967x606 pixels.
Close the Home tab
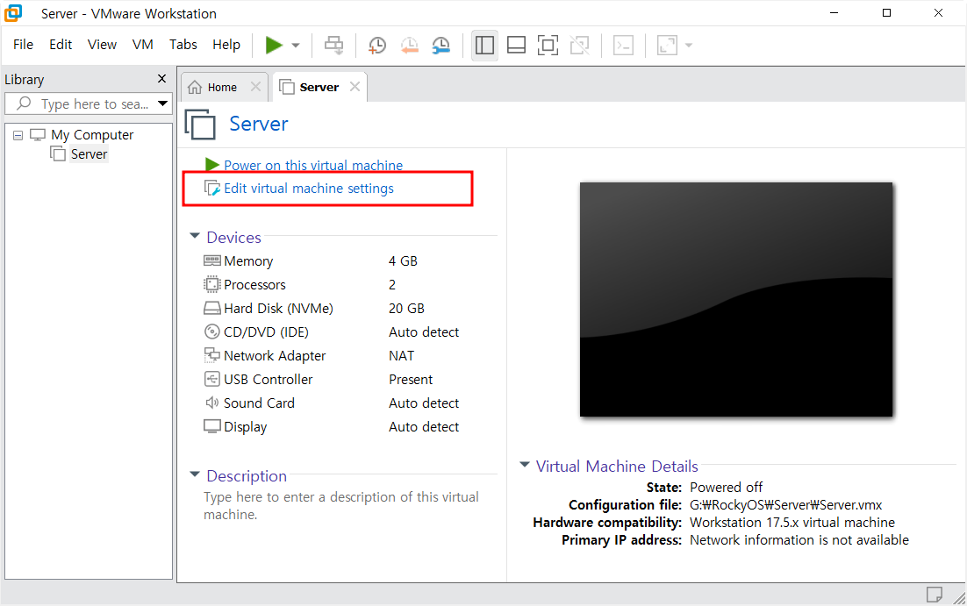pos(256,87)
